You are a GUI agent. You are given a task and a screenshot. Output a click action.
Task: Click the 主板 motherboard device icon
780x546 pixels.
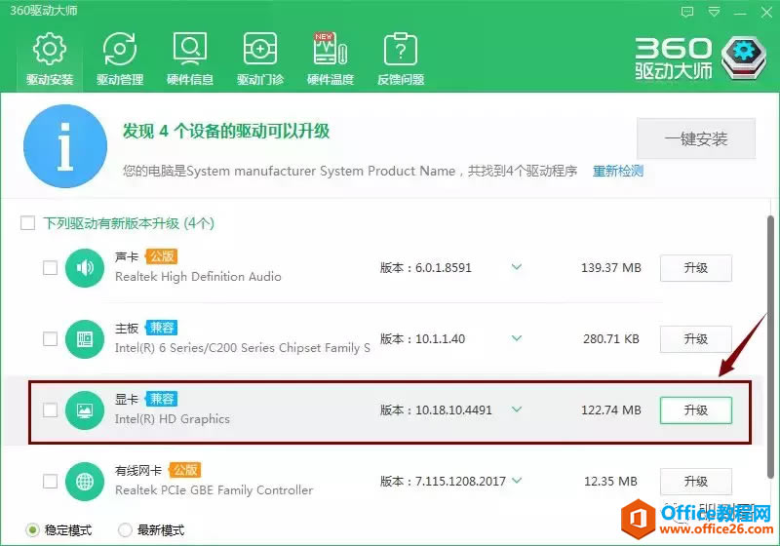click(x=85, y=339)
